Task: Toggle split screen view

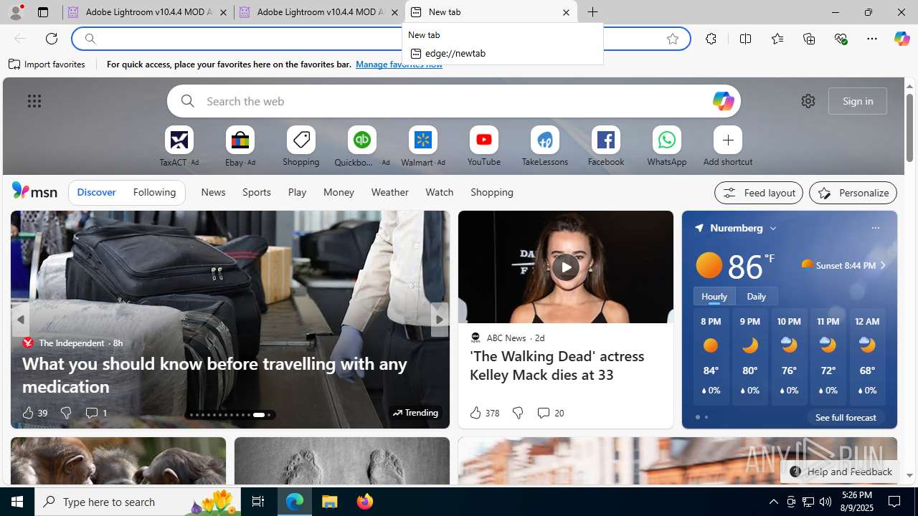Action: 745,39
